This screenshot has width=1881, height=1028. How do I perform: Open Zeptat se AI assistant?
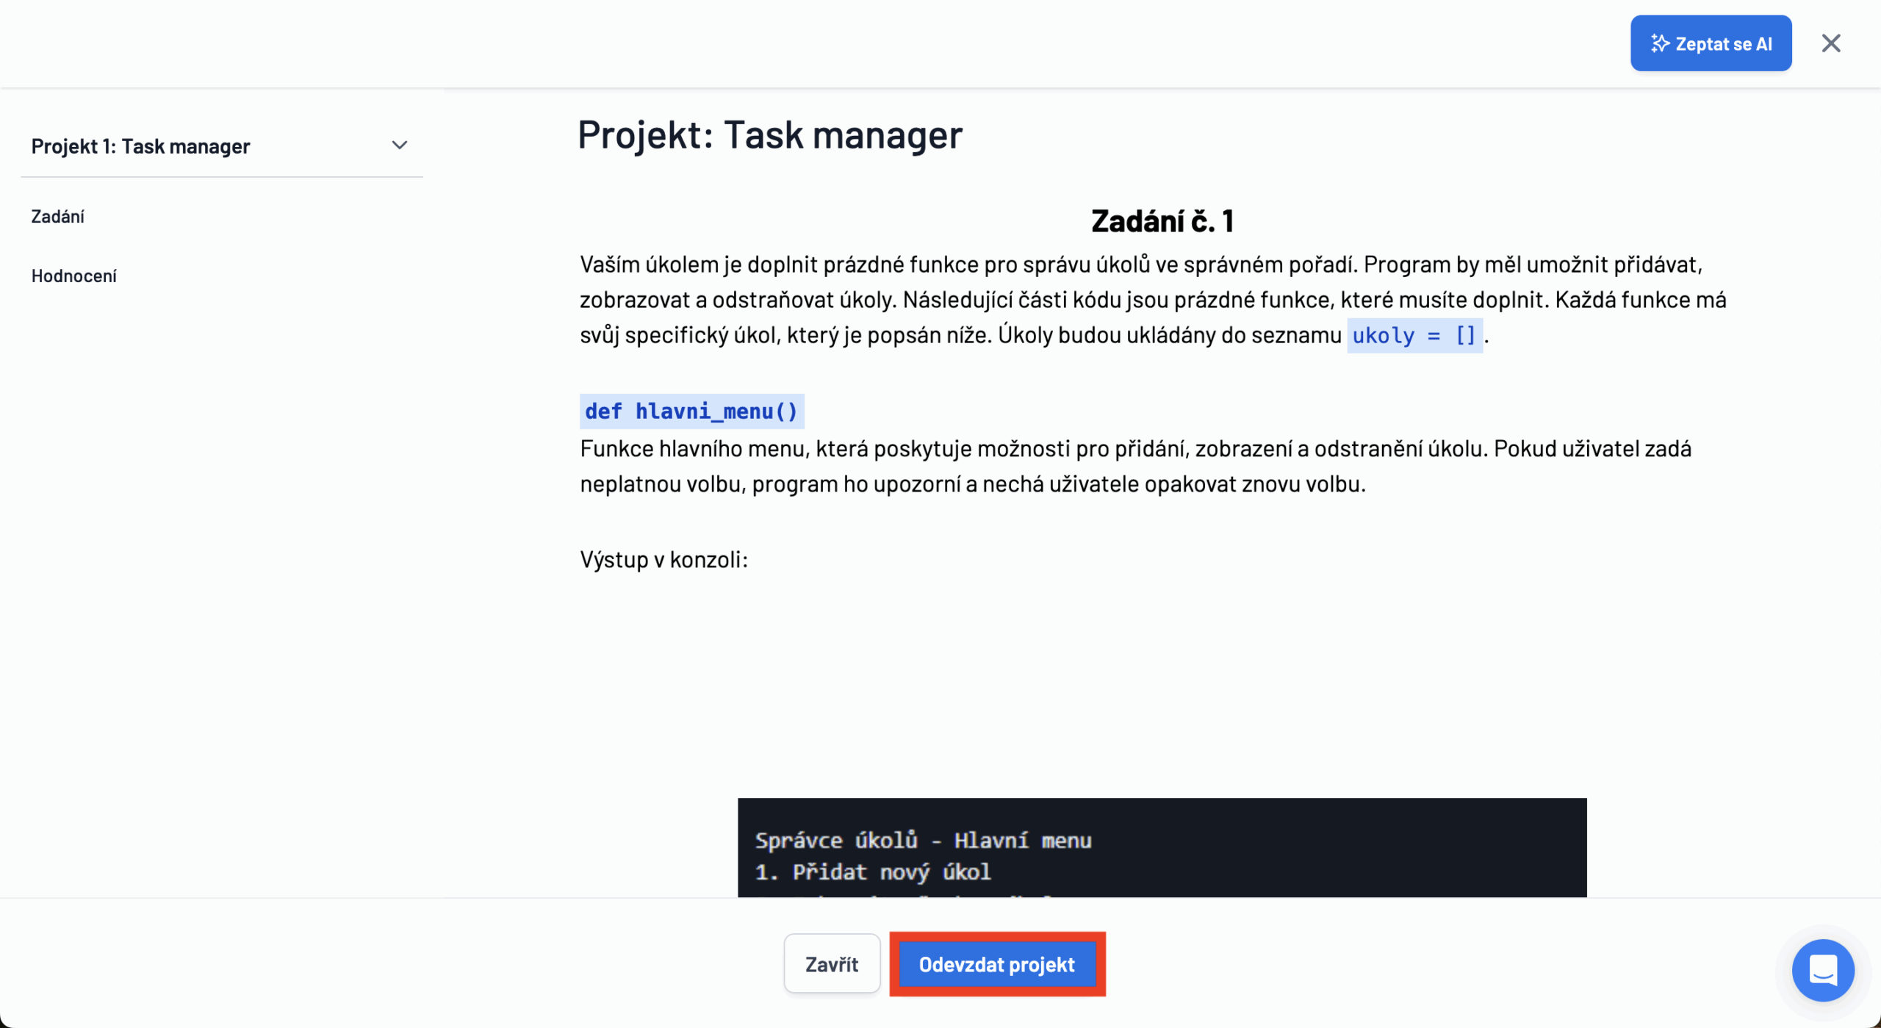[x=1711, y=43]
